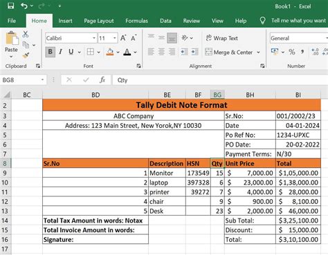Apply the Font Color A swatch
This screenshot has height=255, width=328.
click(127, 52)
